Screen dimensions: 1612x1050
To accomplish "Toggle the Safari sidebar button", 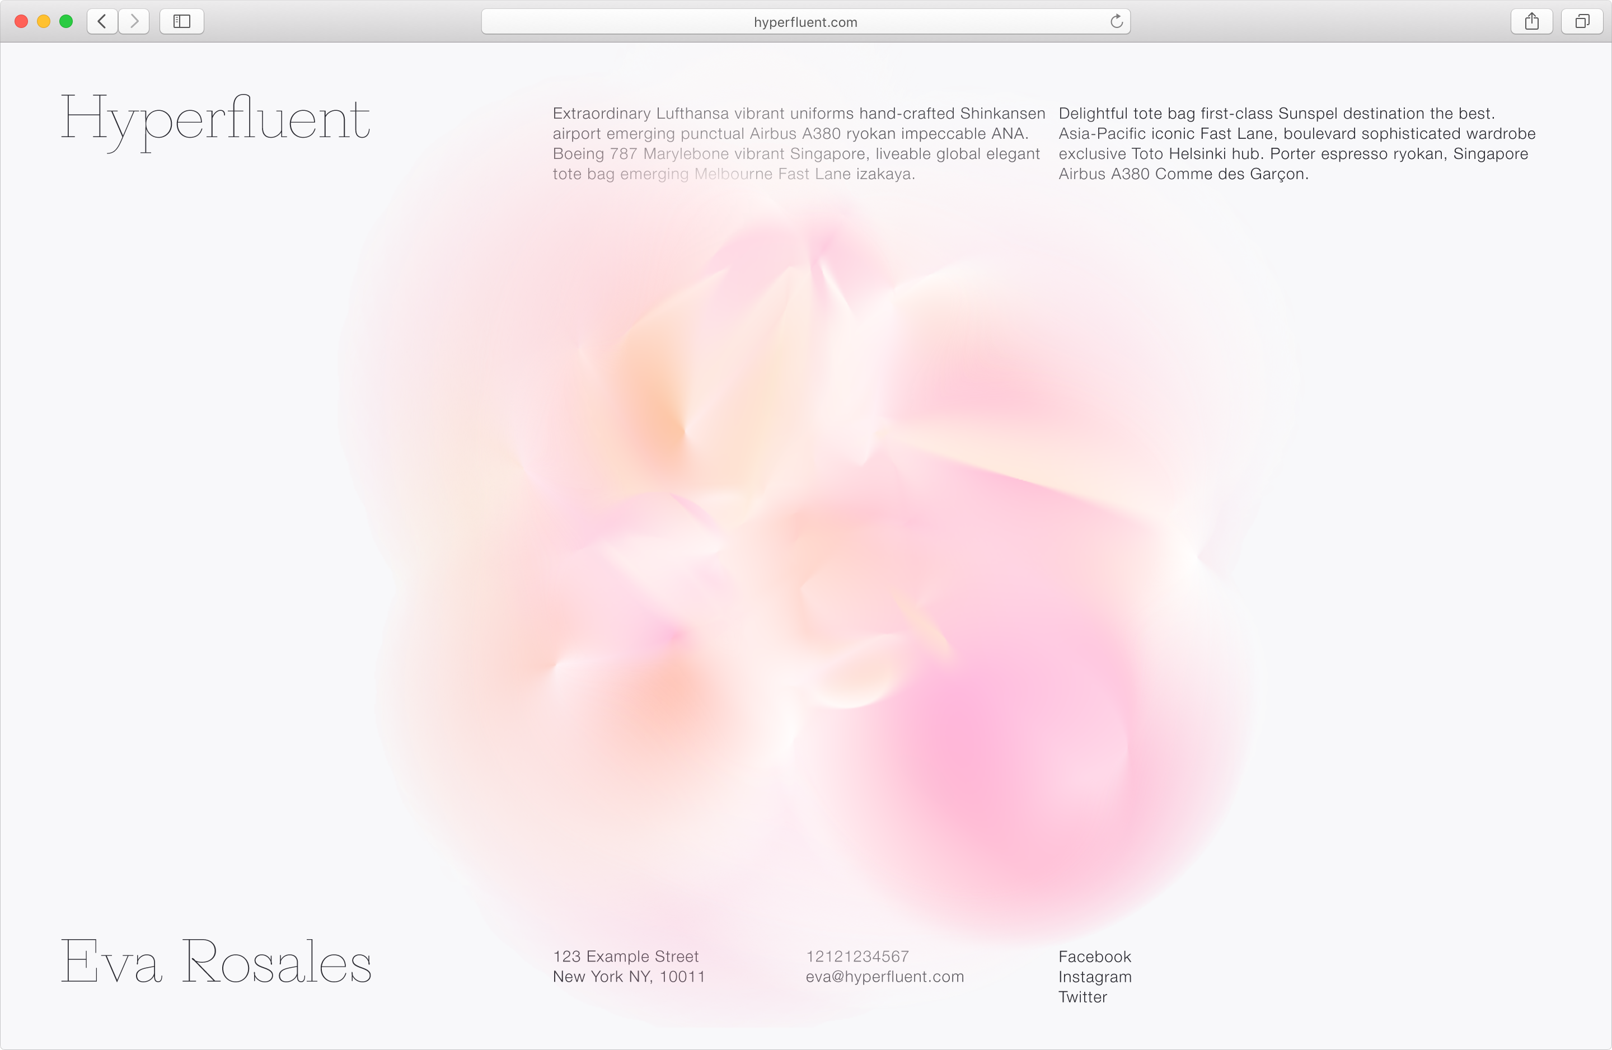I will [181, 22].
